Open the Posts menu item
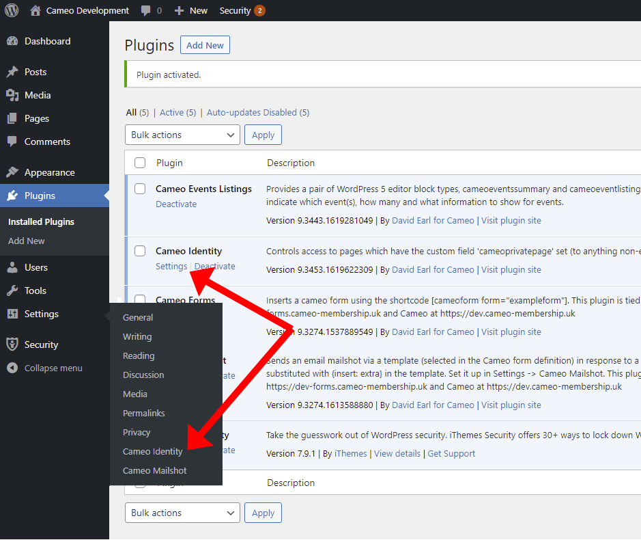The image size is (641, 540). click(35, 72)
